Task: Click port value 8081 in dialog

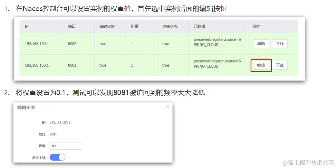Action: tap(53, 134)
